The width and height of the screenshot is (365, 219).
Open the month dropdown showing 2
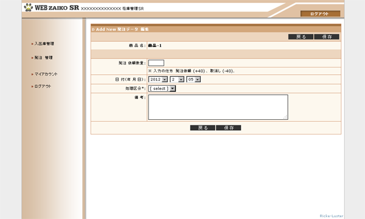(177, 79)
